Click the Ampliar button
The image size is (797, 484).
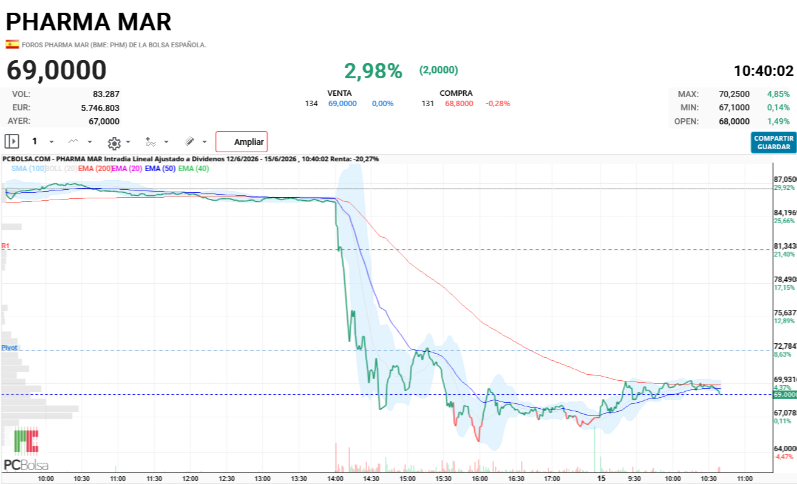click(242, 142)
